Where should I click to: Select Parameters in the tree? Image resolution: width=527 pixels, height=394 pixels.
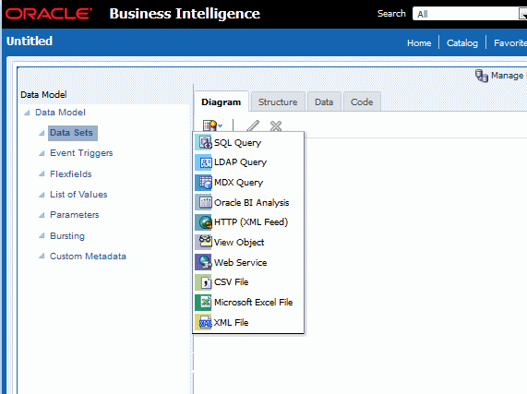point(74,215)
